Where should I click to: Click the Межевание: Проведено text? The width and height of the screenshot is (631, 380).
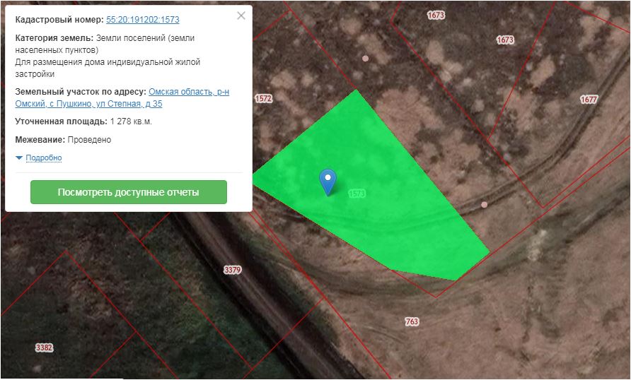pos(63,140)
